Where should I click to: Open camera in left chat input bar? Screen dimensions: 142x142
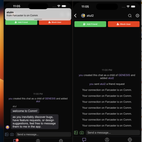pos(12,135)
